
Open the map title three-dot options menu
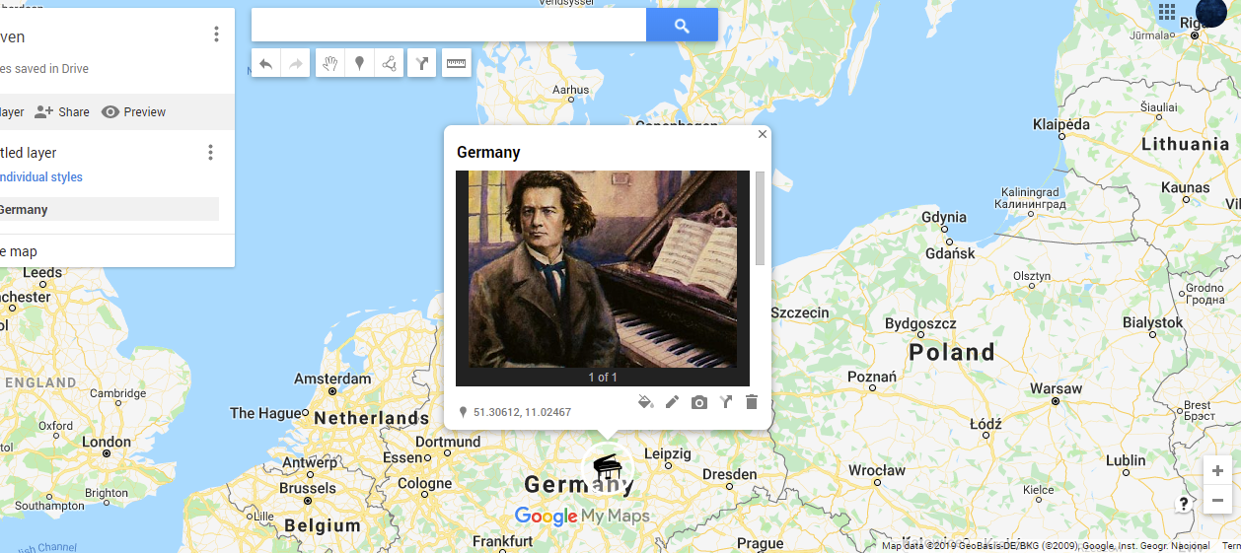[216, 35]
